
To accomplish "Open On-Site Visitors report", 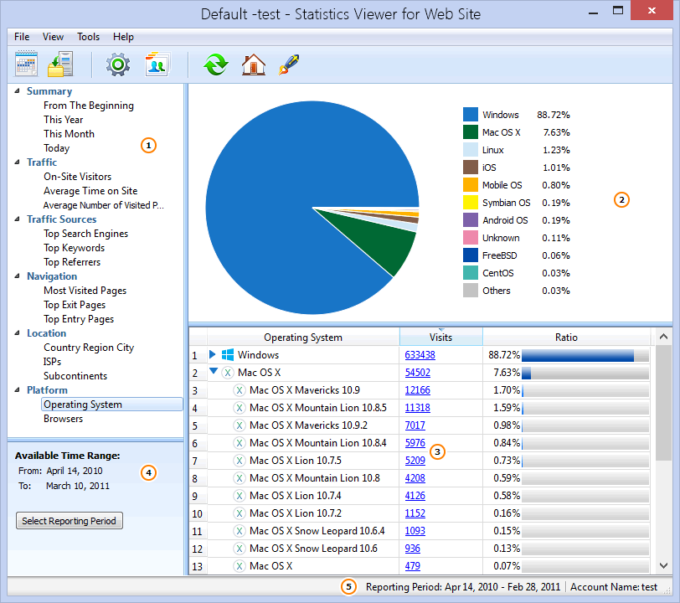I will click(x=78, y=177).
